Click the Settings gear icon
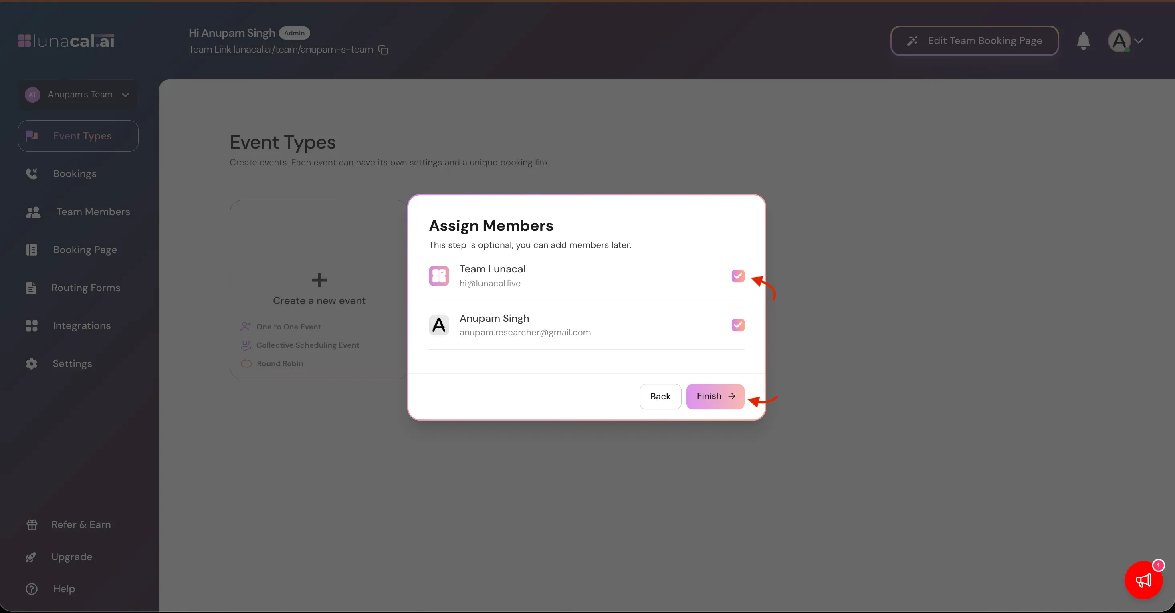 point(32,363)
